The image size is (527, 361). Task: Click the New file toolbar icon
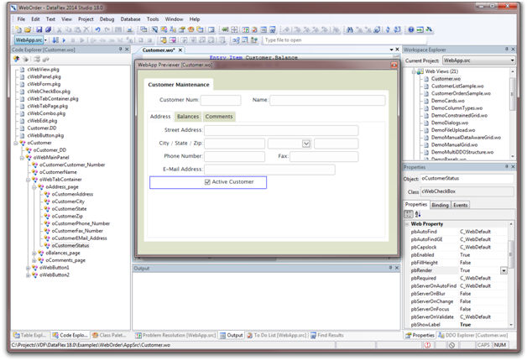click(x=18, y=29)
